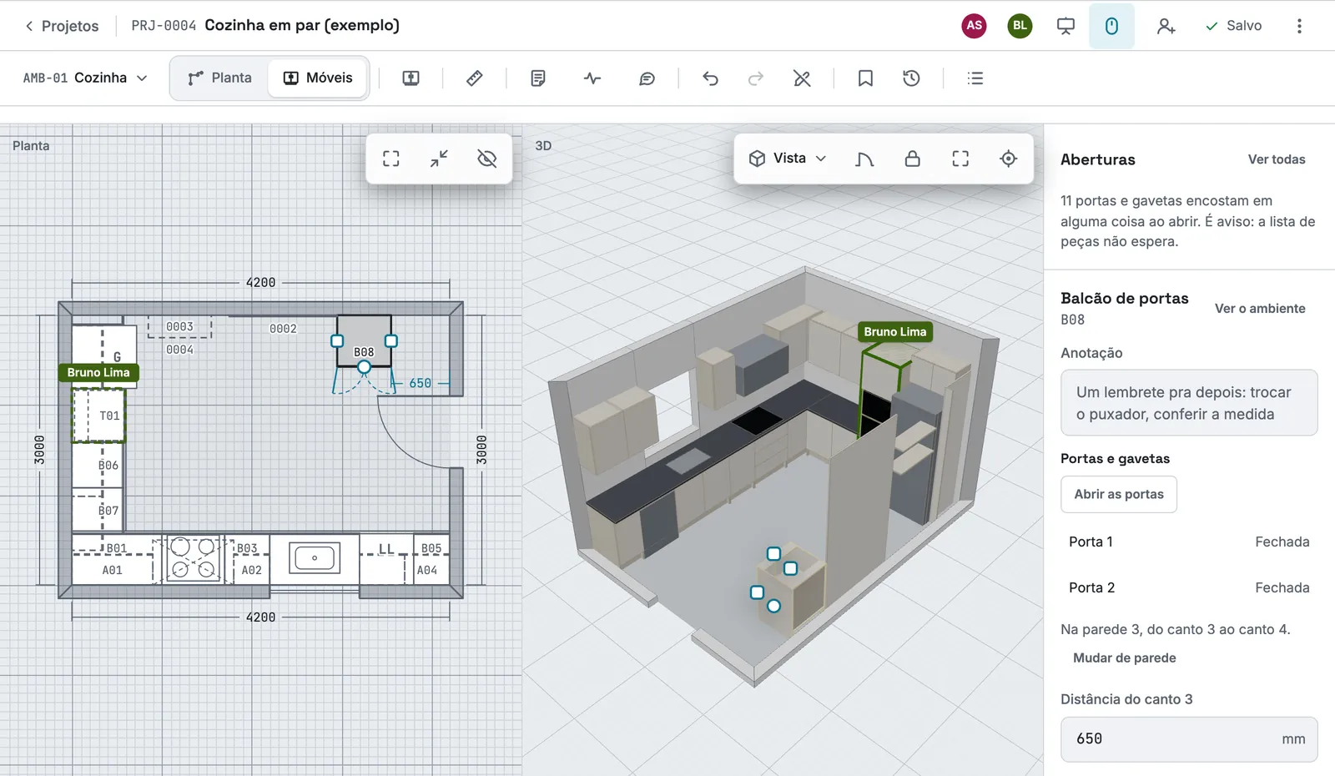Select the T01 cabinet in floor plan
Image resolution: width=1335 pixels, height=776 pixels.
coord(99,416)
